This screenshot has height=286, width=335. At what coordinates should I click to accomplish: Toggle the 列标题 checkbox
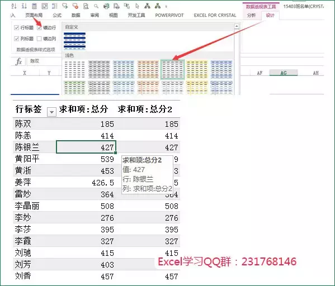point(16,39)
